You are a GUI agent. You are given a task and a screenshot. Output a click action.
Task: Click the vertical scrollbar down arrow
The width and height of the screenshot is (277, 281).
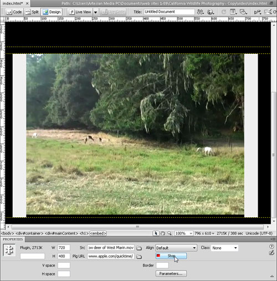point(274,221)
